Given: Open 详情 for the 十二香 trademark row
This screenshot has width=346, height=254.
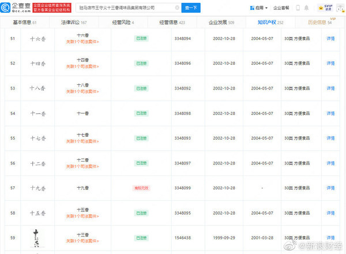Looking at the screenshot, I should click(x=330, y=163).
